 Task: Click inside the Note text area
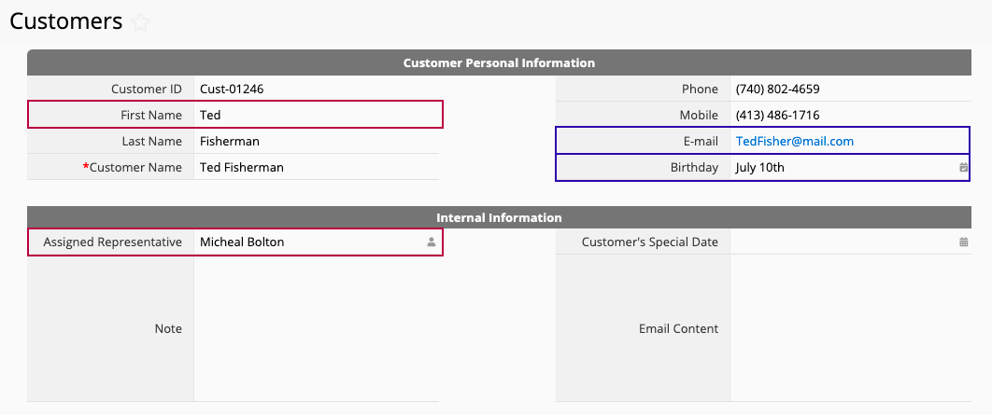[317, 328]
